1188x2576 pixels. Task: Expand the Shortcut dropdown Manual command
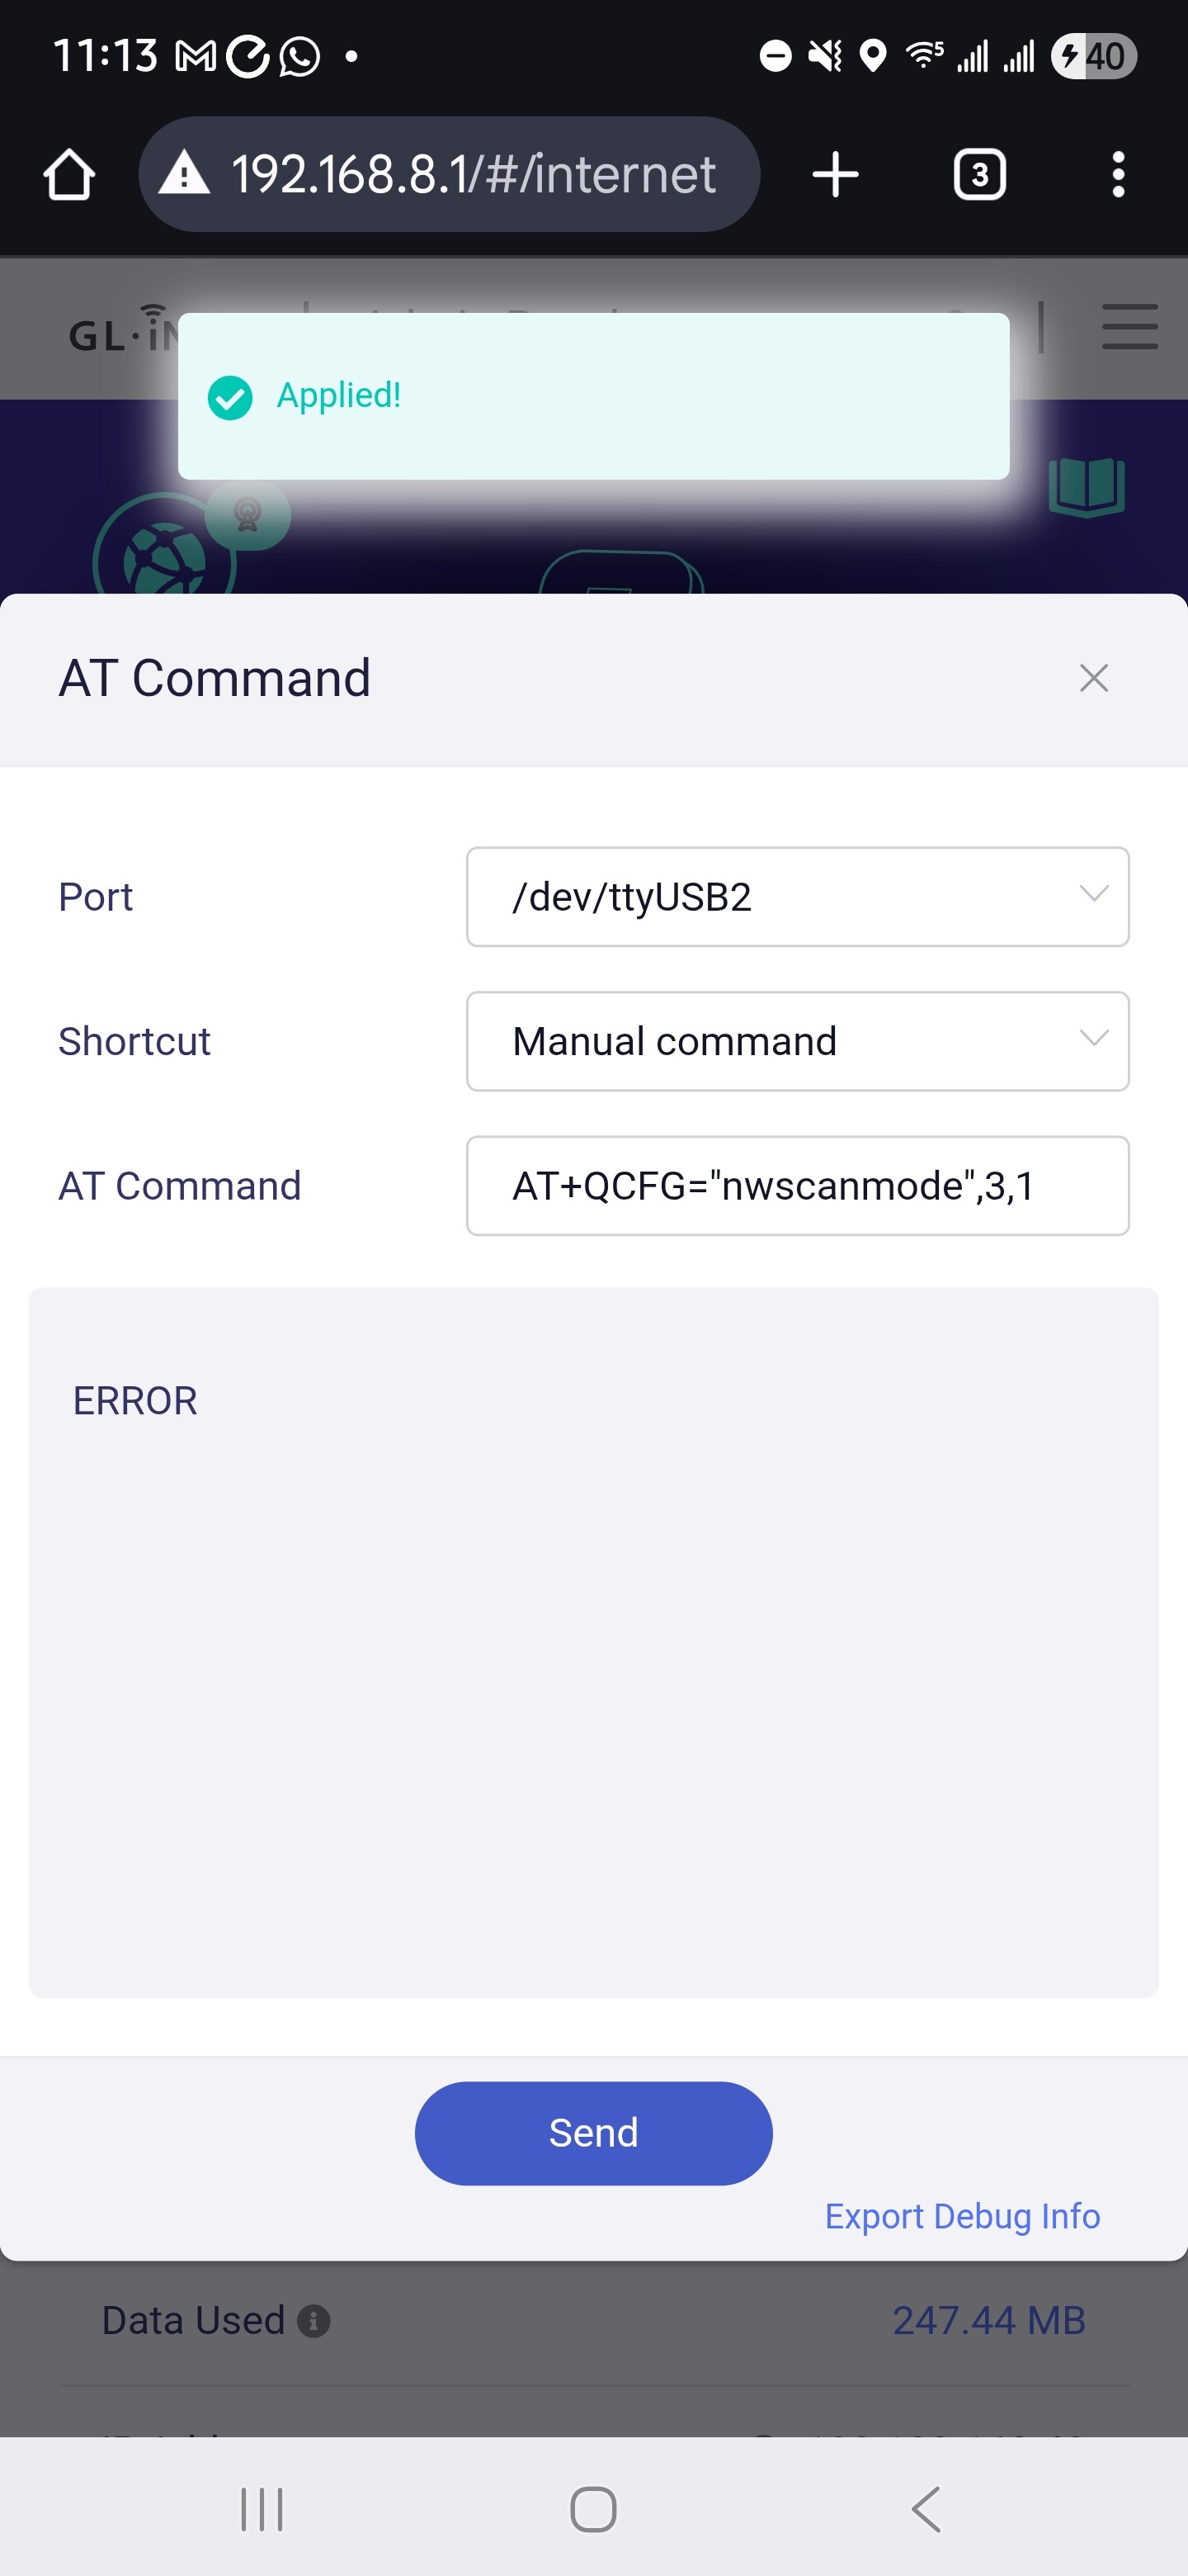point(797,1041)
